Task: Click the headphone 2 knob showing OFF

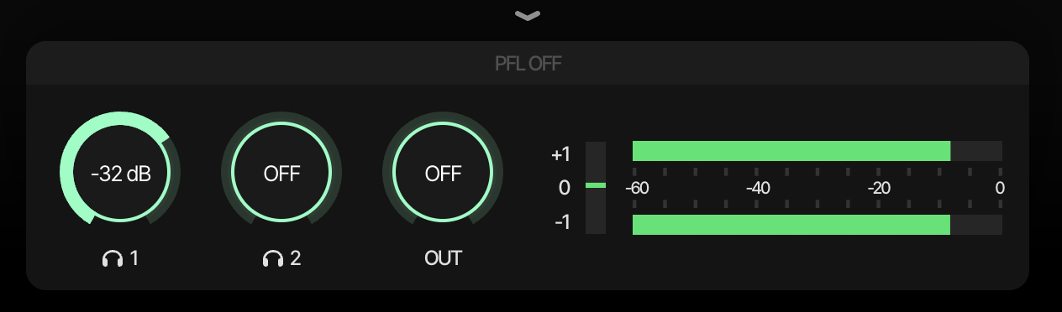Action: [x=281, y=173]
